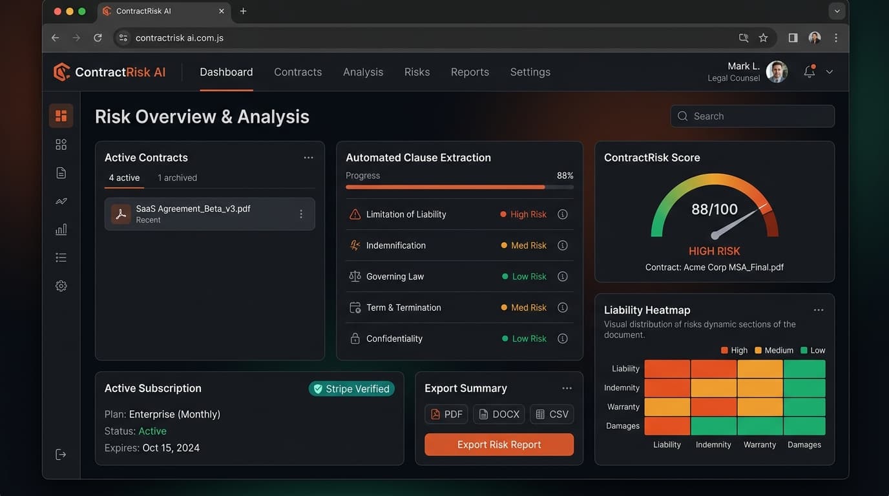Switch to the 1 archived tab
This screenshot has height=496, width=889.
click(177, 178)
